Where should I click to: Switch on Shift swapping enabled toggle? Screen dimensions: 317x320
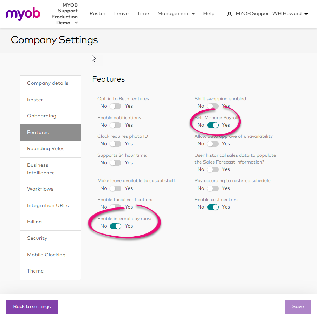(213, 106)
